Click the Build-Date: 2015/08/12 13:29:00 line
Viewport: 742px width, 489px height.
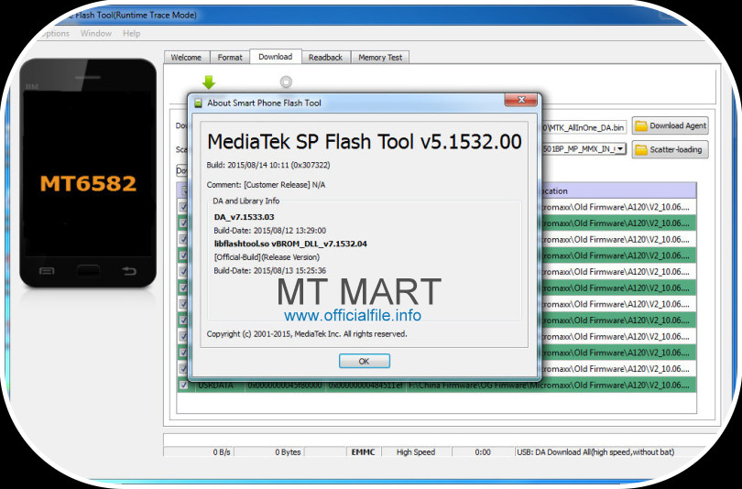coord(269,231)
